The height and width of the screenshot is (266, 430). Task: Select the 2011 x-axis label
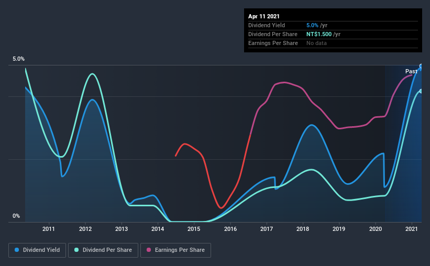(x=49, y=229)
